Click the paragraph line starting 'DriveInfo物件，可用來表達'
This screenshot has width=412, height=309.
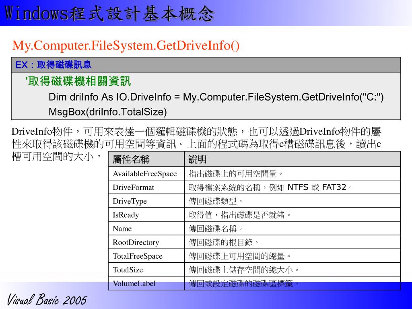coord(196,132)
